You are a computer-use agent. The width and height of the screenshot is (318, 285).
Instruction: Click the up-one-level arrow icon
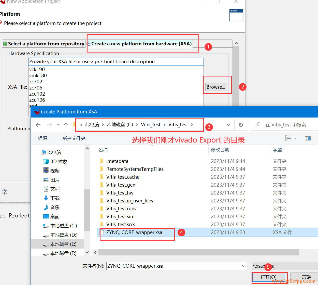pyautogui.click(x=66, y=125)
